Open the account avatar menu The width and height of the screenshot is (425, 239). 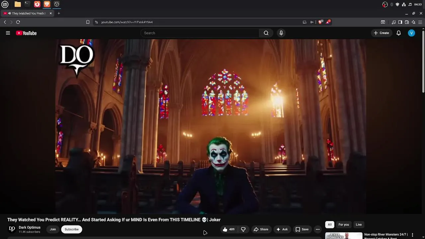click(x=411, y=33)
